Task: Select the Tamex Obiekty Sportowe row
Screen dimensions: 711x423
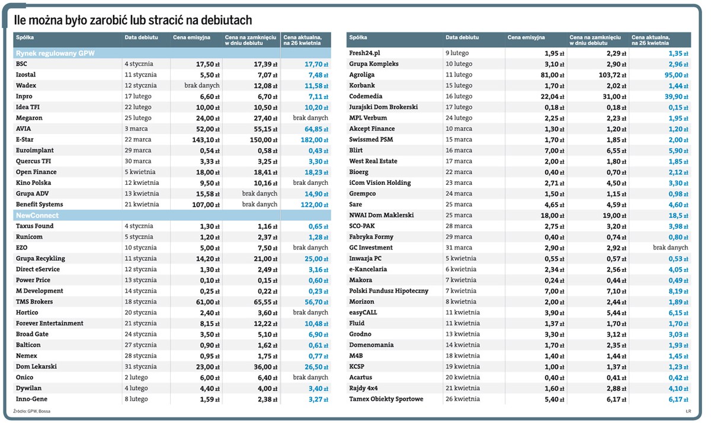Action: tap(518, 399)
